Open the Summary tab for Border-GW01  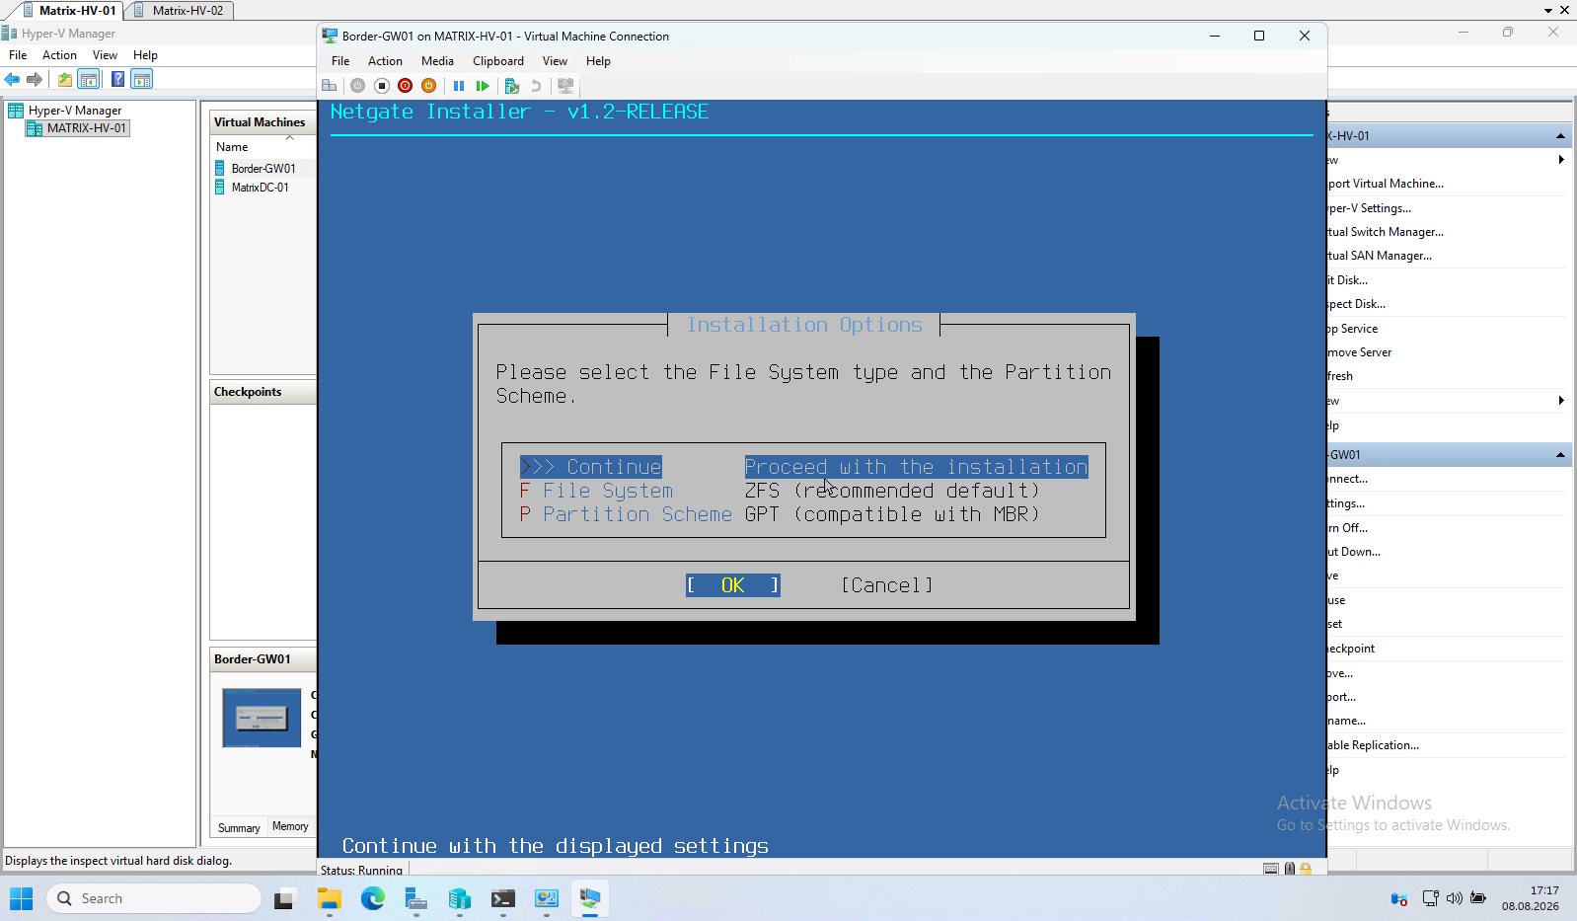pos(239,827)
